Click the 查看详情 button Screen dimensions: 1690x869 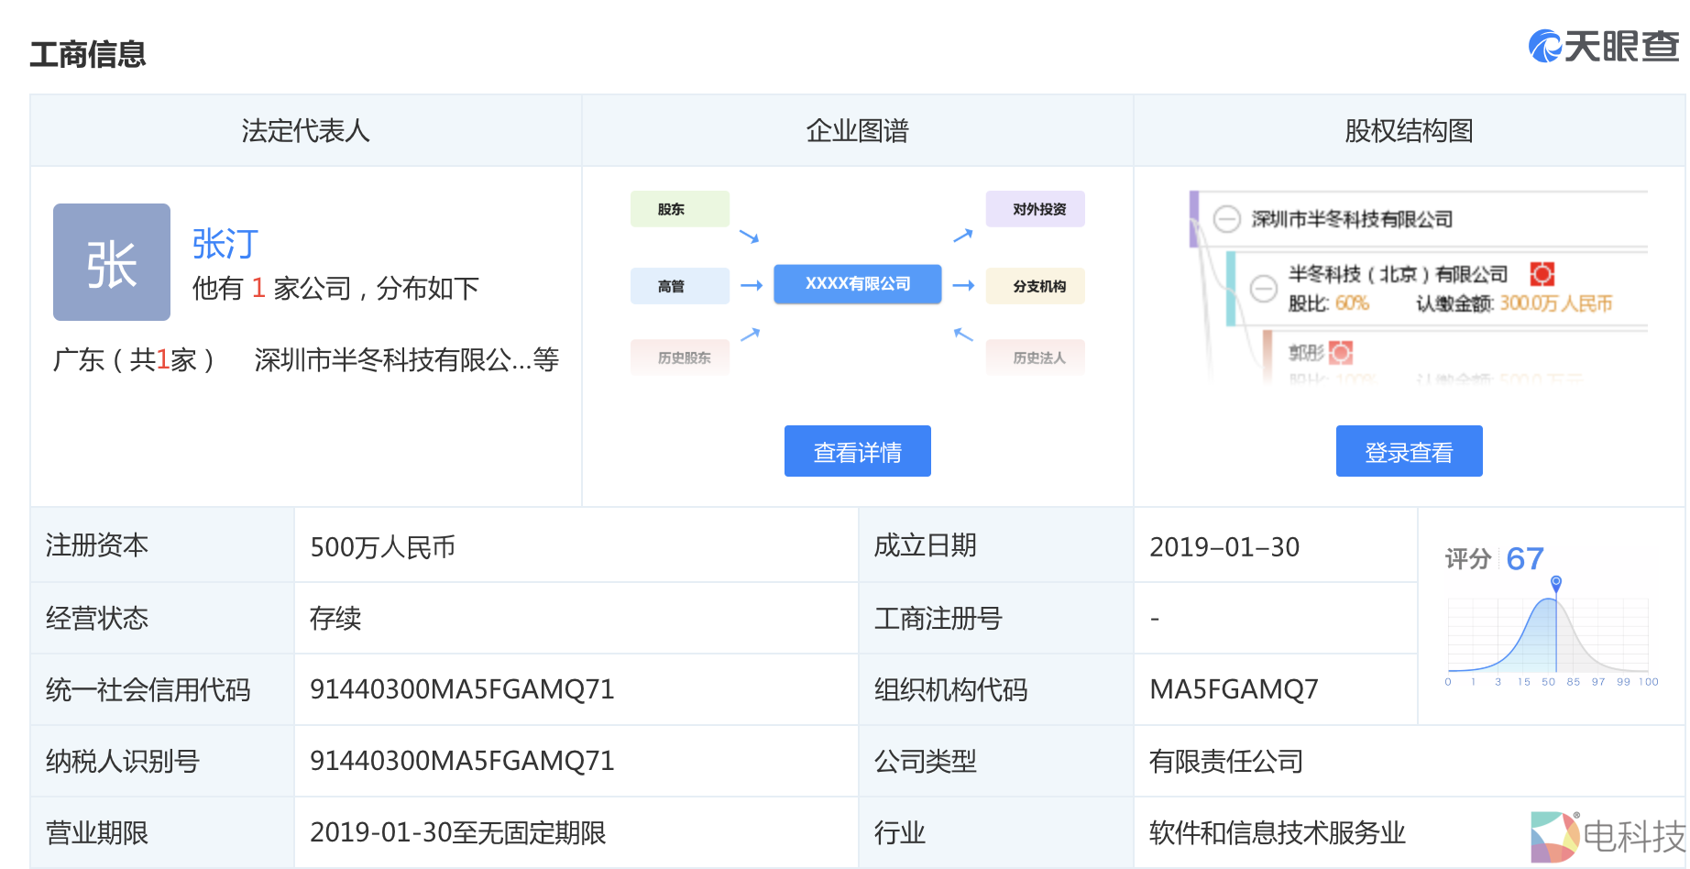(857, 451)
